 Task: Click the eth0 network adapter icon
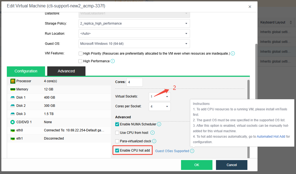(12, 130)
